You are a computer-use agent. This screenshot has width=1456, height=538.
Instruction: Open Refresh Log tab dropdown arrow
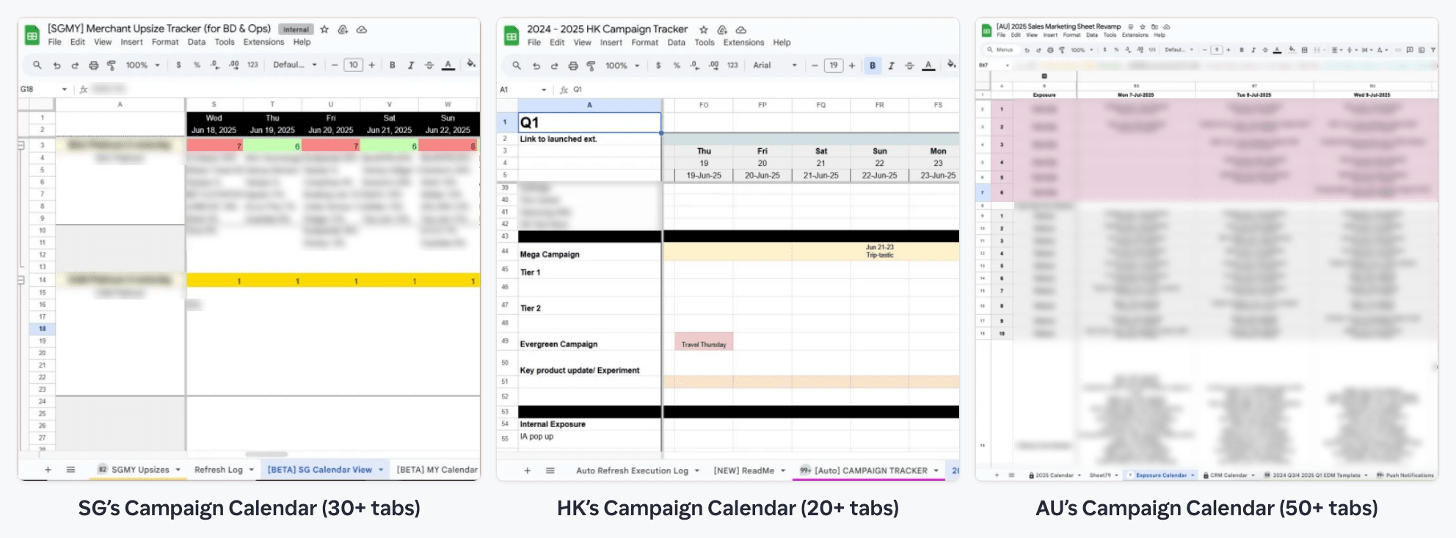251,470
